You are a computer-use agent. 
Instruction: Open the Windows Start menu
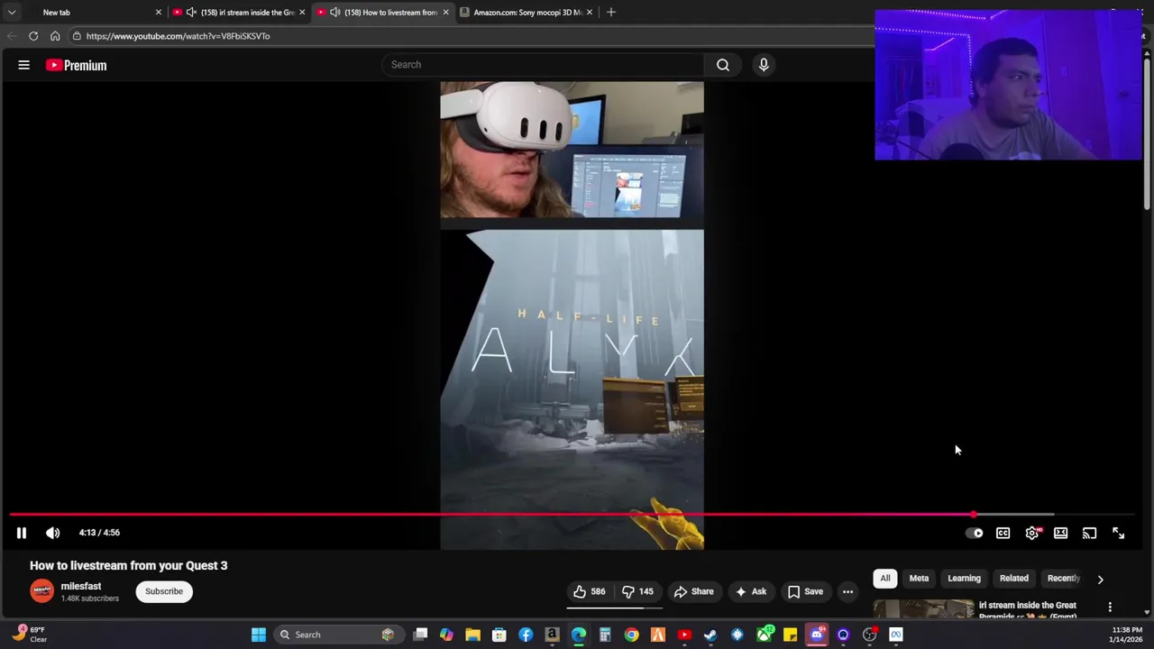[259, 635]
